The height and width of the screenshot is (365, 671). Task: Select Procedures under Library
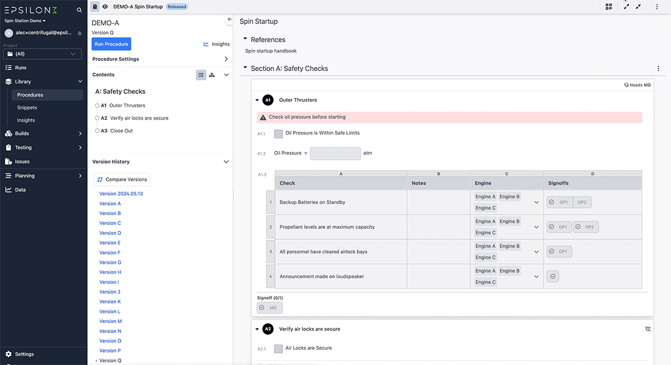point(47,95)
